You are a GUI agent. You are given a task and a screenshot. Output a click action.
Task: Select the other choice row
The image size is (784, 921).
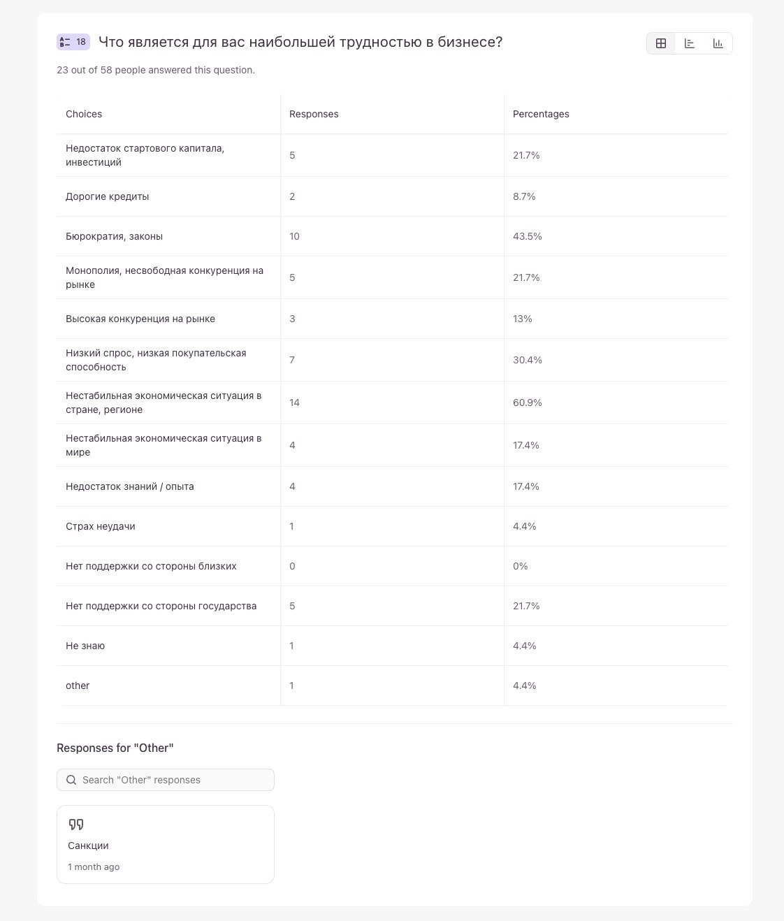point(393,686)
